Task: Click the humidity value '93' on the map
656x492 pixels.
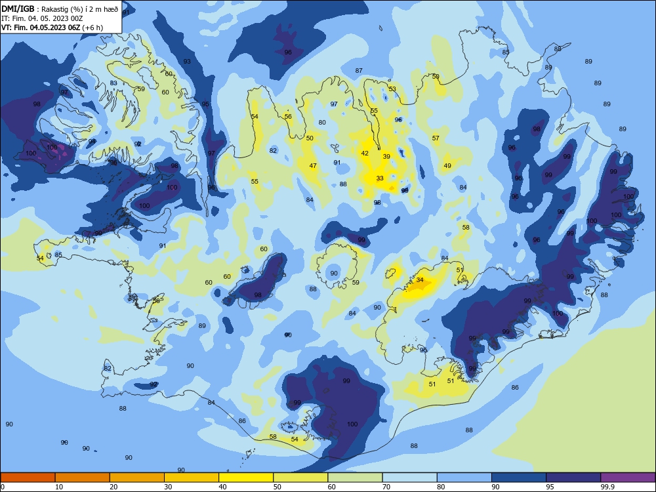Action: 186,62
